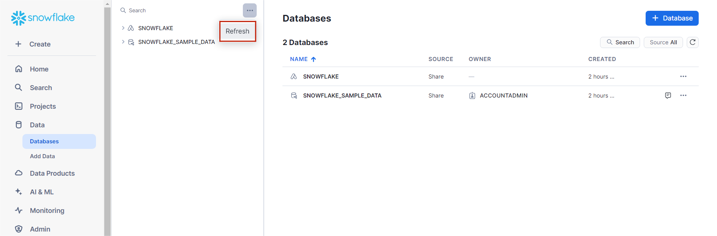Click the '2 Databases' count heading
The image size is (717, 236).
305,42
